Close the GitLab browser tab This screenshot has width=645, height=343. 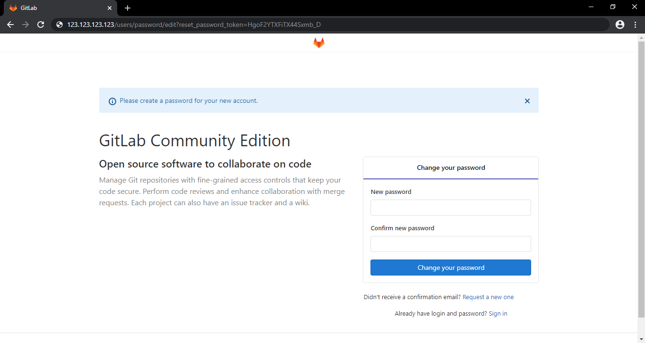[x=110, y=8]
